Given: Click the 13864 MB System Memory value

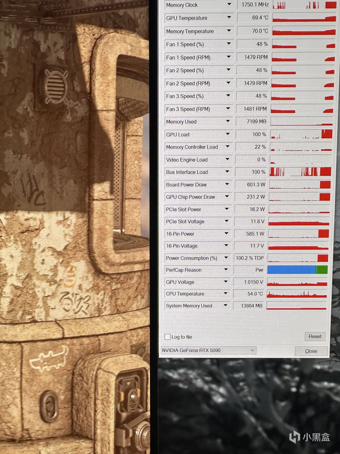Looking at the screenshot, I should coord(248,306).
